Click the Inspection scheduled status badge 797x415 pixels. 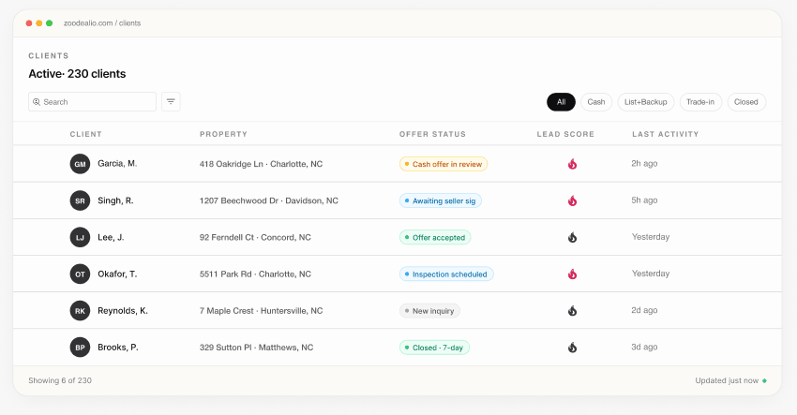pos(446,274)
